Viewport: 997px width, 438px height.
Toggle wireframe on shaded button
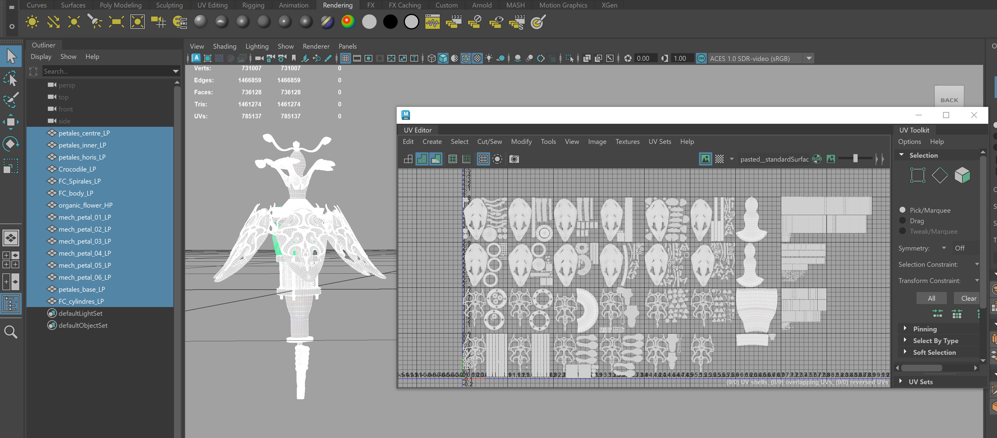(x=466, y=58)
